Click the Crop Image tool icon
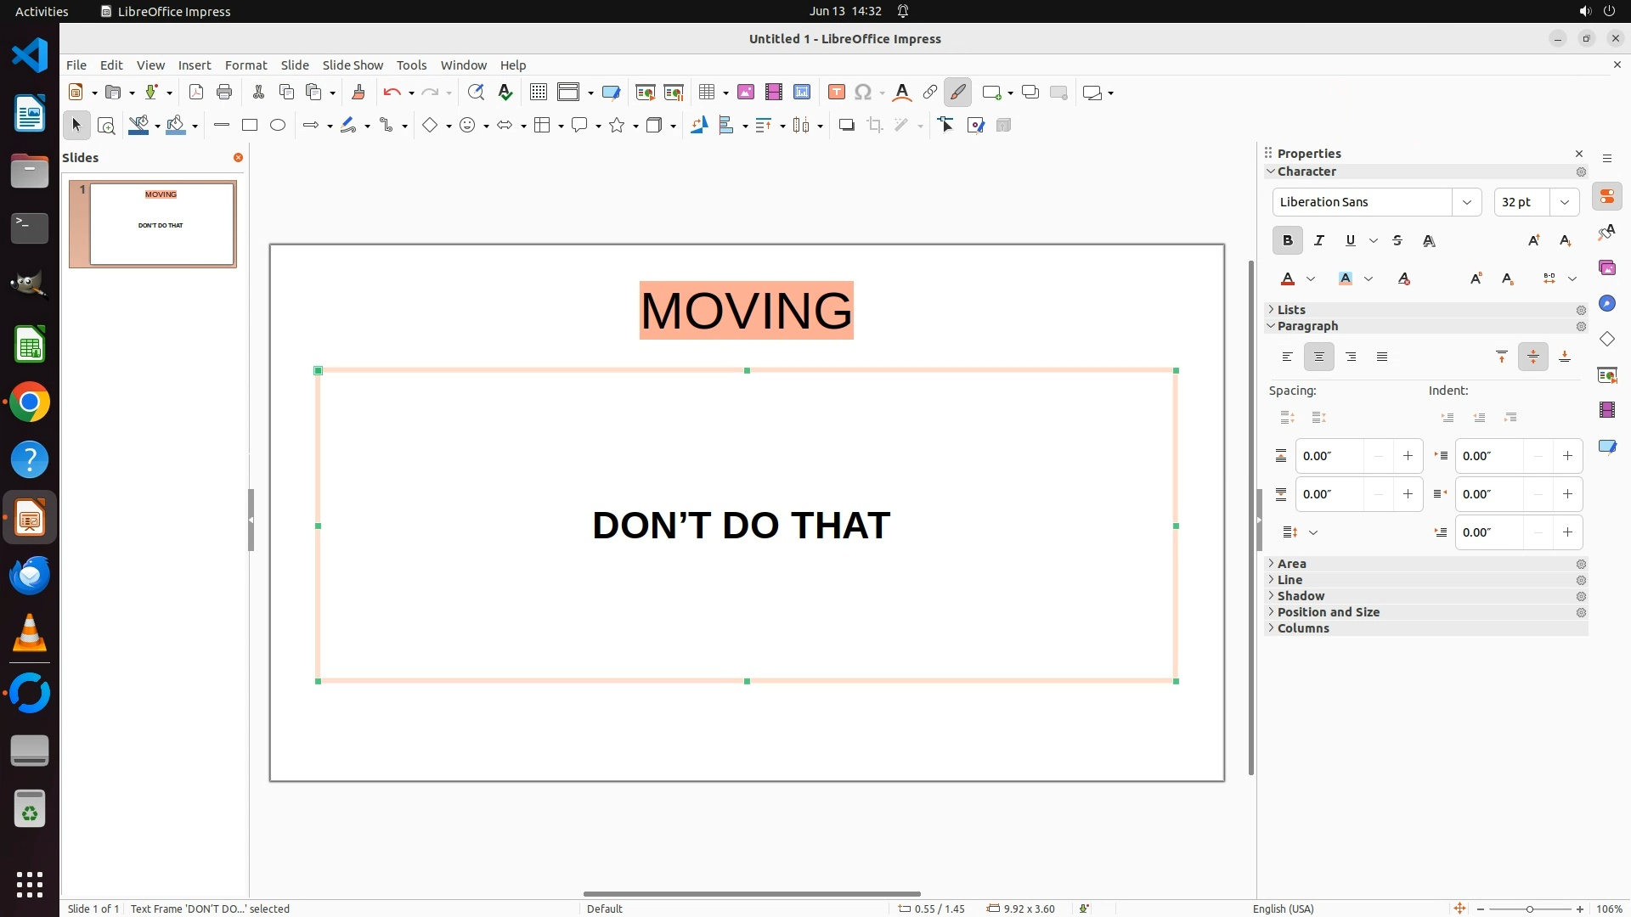 point(875,126)
